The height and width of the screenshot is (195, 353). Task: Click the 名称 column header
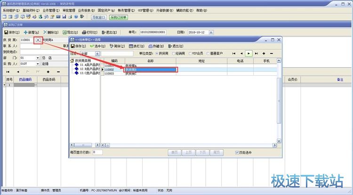pyautogui.click(x=151, y=61)
